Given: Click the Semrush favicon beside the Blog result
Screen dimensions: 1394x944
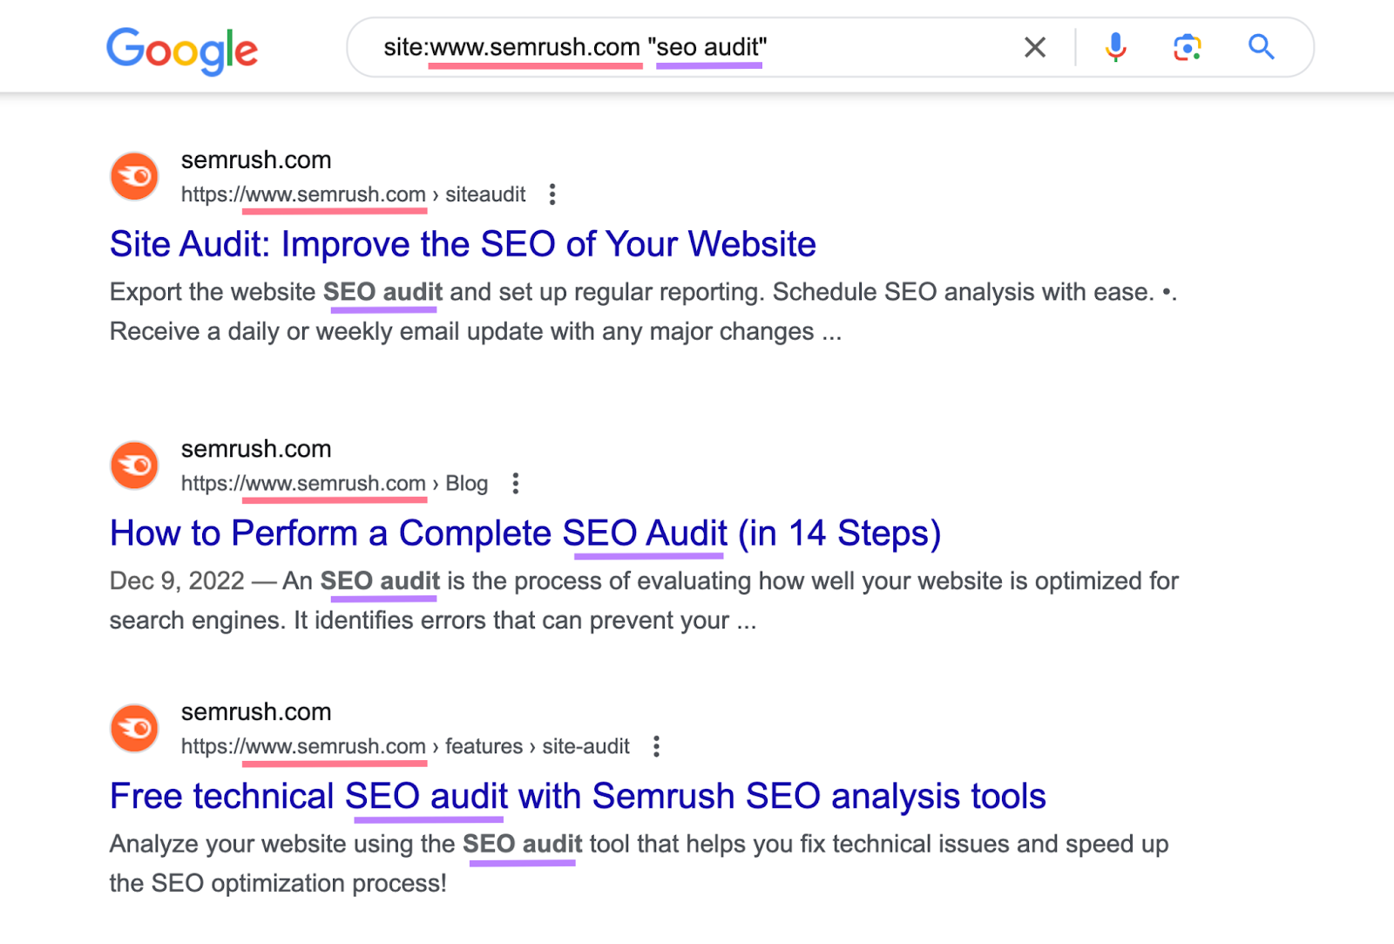Looking at the screenshot, I should pyautogui.click(x=133, y=465).
